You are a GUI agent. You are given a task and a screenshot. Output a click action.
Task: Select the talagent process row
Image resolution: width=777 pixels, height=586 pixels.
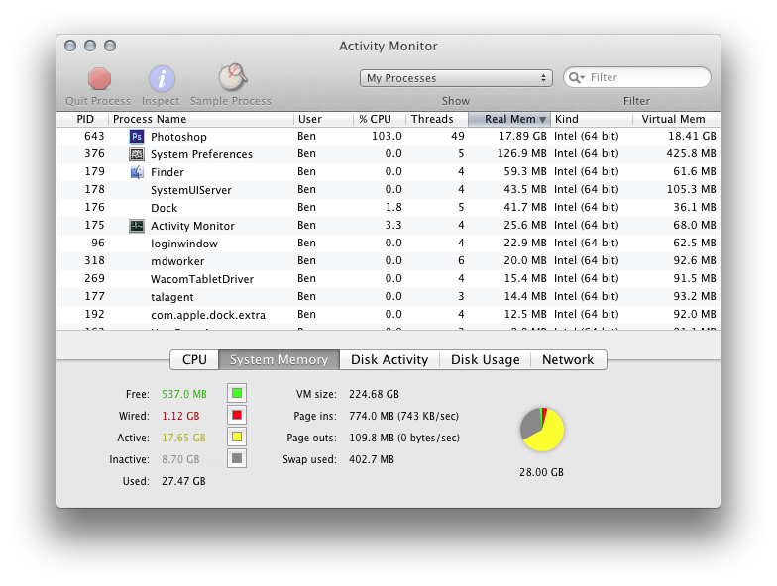(x=388, y=297)
